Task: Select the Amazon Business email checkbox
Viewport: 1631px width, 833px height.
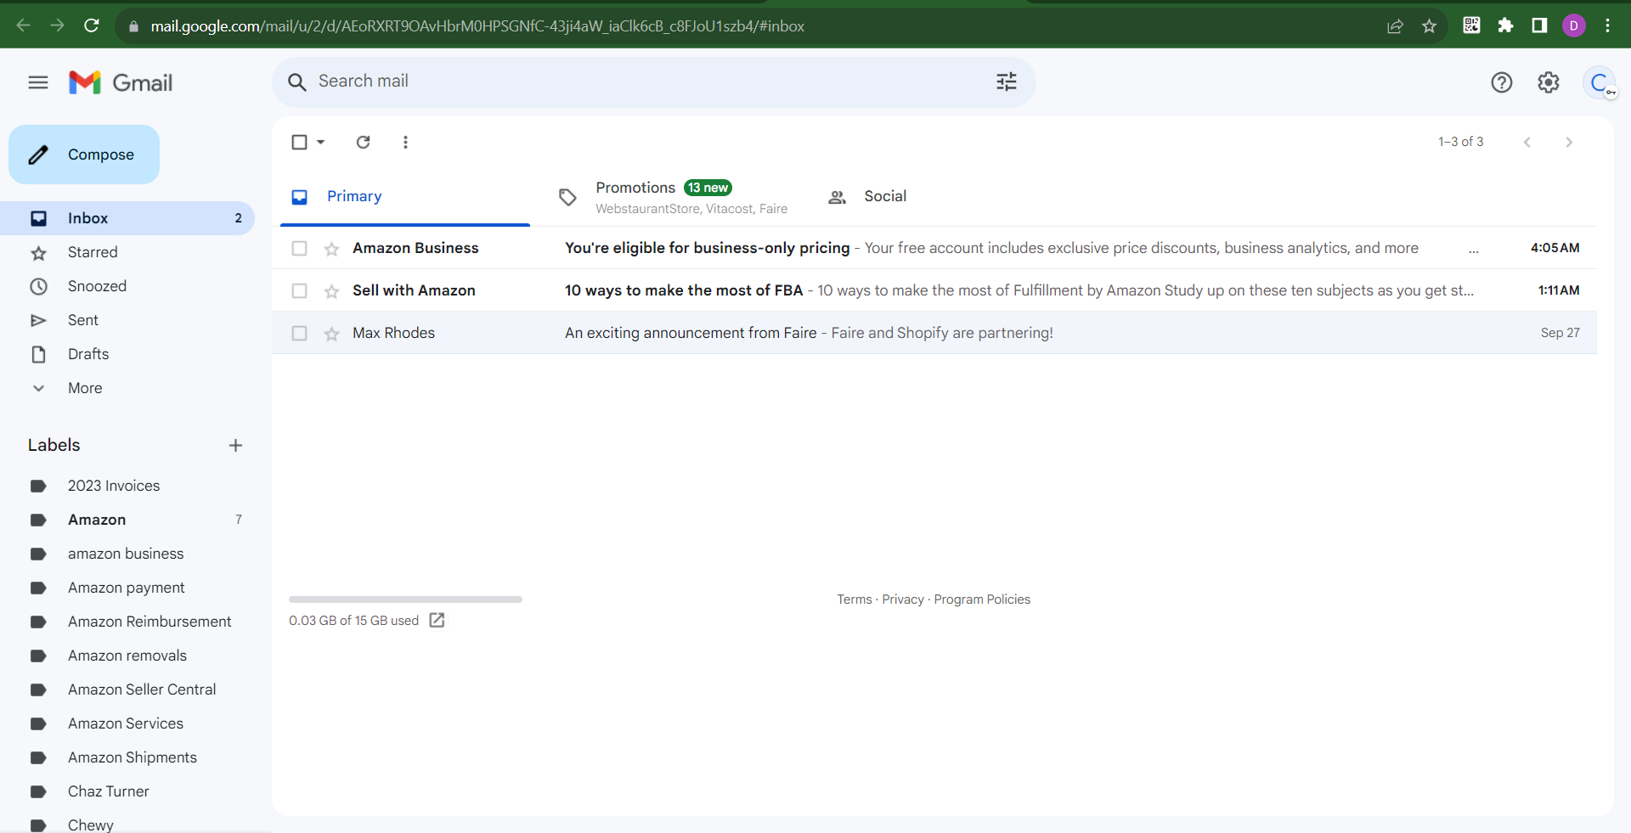Action: click(299, 248)
